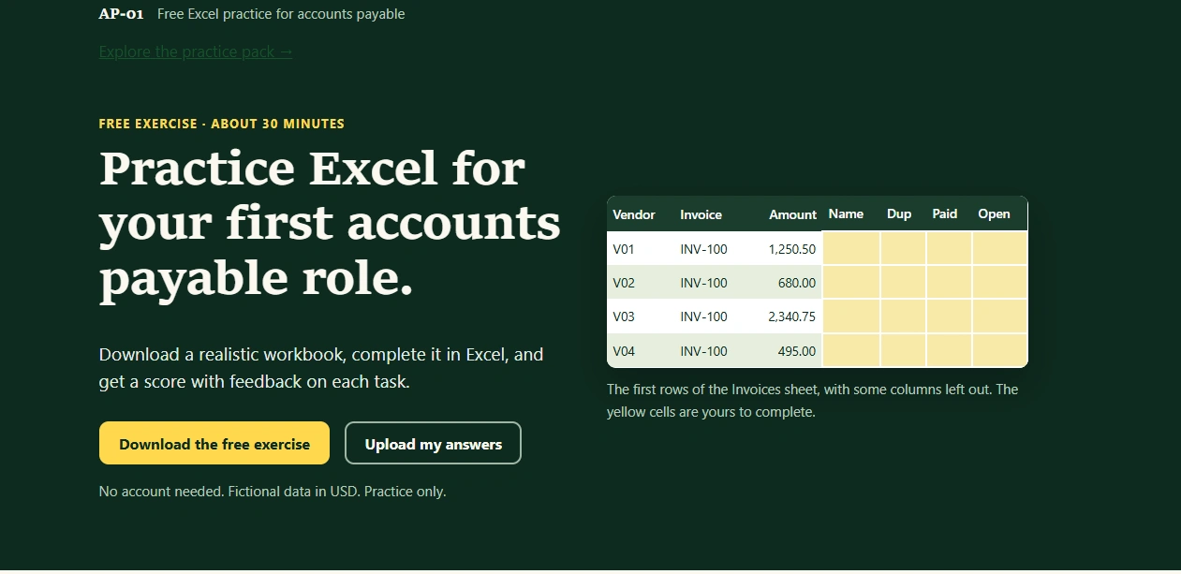
Task: Click vendor cell V01
Action: (x=624, y=249)
